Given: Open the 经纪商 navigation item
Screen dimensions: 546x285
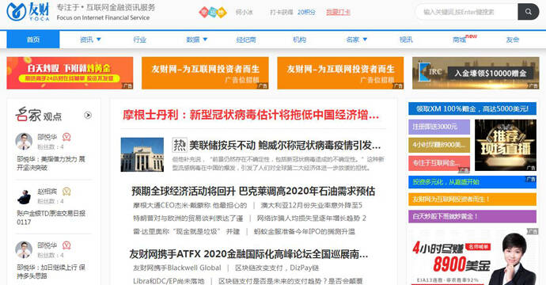Looking at the screenshot, I should [246, 40].
